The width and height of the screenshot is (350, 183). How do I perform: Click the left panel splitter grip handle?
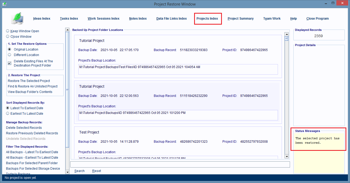[67, 90]
